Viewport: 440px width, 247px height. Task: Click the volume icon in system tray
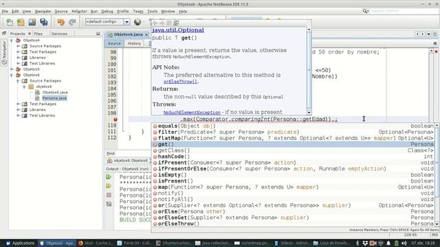(x=404, y=243)
